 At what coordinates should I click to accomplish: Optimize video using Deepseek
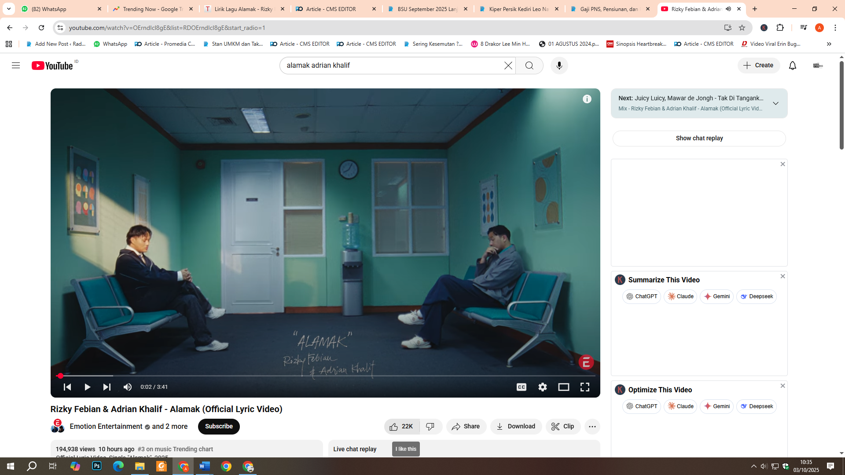757,406
